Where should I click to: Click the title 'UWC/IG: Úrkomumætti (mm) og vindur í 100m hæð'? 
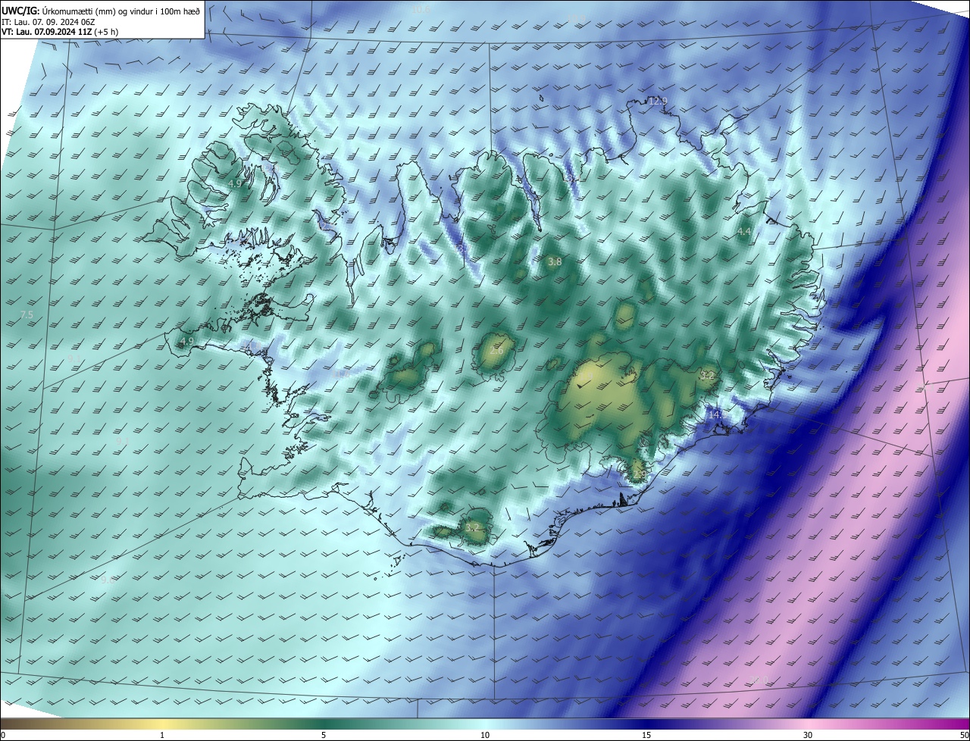click(101, 10)
